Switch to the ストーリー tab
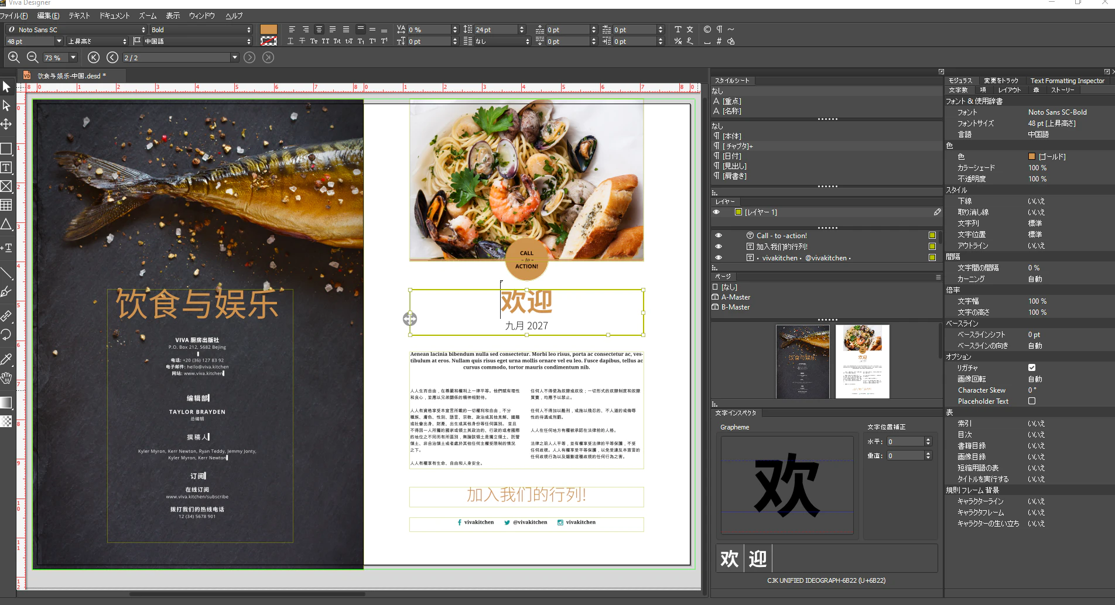 click(x=1063, y=90)
